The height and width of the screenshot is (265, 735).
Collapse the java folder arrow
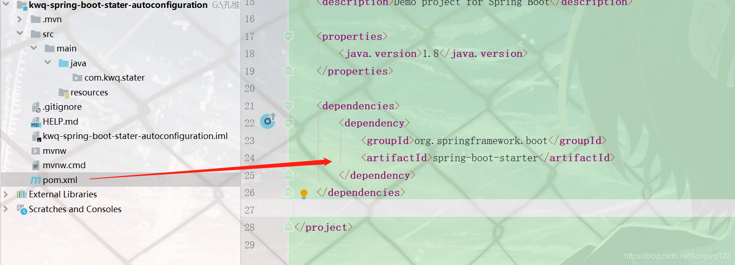48,62
